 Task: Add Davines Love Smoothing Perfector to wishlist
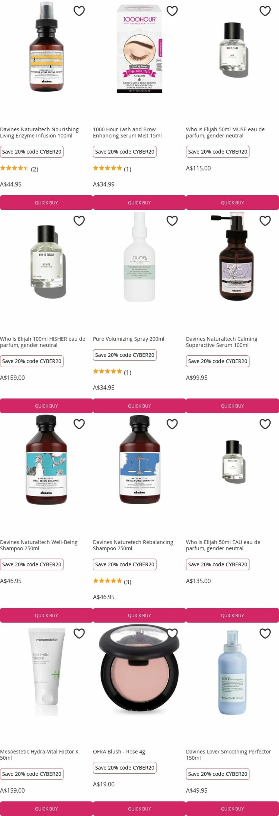click(x=265, y=633)
